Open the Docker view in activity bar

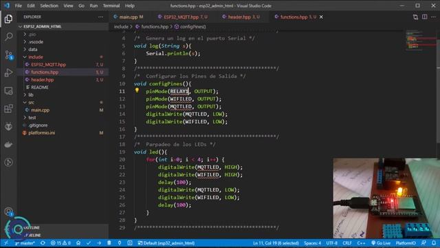pos(8,144)
